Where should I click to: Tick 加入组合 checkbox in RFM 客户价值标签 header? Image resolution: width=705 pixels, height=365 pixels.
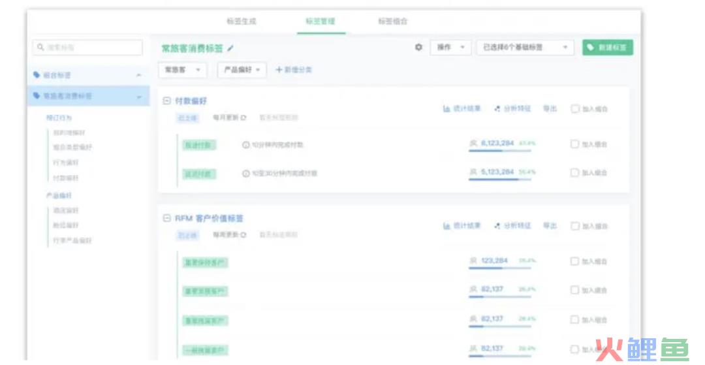pyautogui.click(x=575, y=226)
